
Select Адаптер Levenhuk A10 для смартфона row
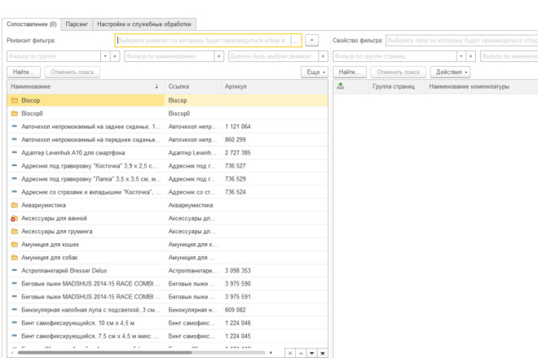tap(167, 153)
